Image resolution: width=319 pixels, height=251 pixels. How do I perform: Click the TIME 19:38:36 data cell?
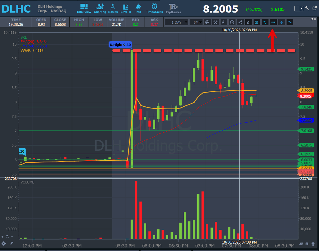16,22
